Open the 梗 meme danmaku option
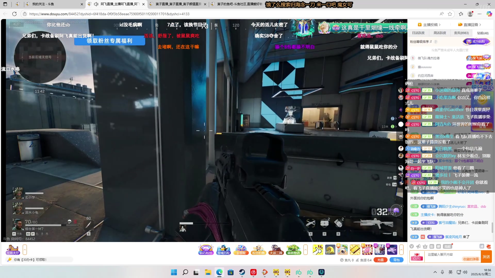495x278 pixels. [439, 246]
